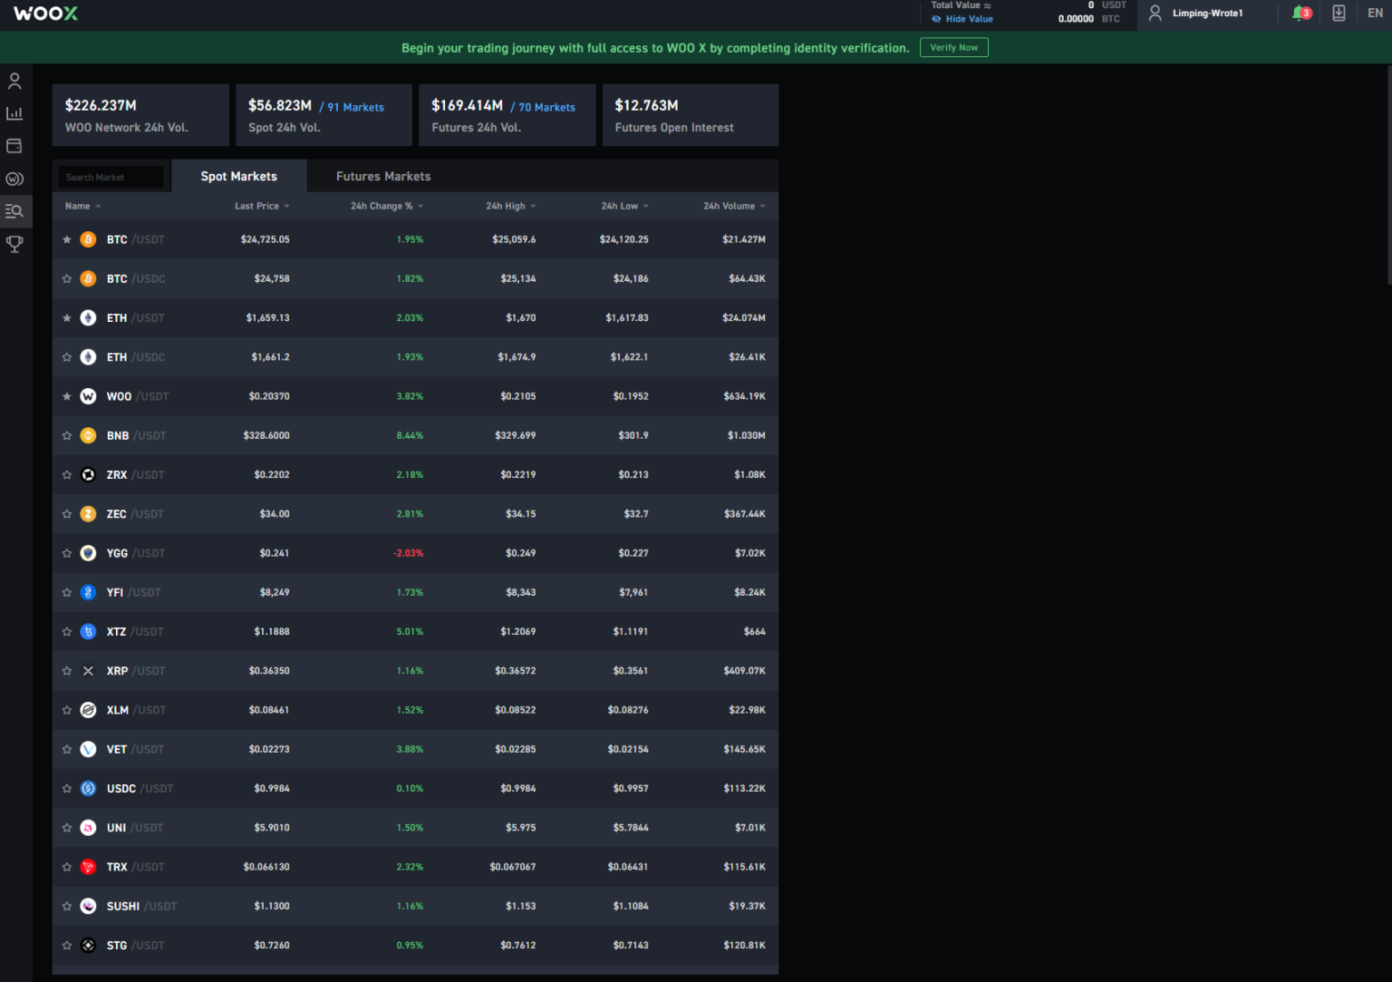1392x982 pixels.
Task: Sort by 24h Change % column
Action: pos(386,207)
